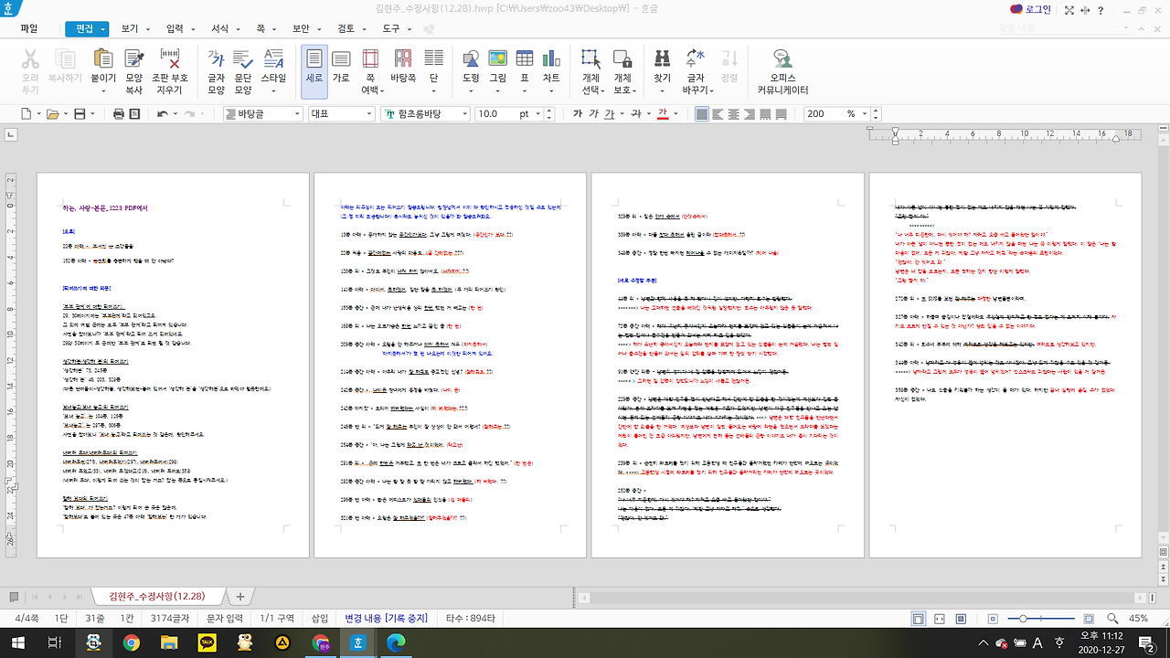Open the 파일 menu

(x=28, y=28)
